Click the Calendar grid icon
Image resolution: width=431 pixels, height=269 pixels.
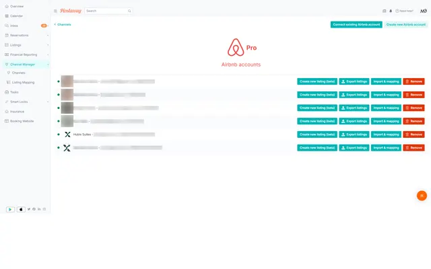pyautogui.click(x=7, y=16)
